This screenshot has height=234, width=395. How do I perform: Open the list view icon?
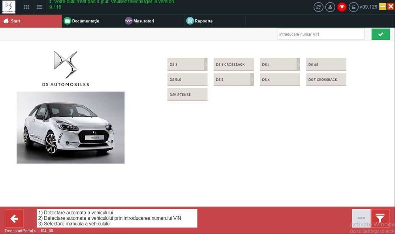39,7
